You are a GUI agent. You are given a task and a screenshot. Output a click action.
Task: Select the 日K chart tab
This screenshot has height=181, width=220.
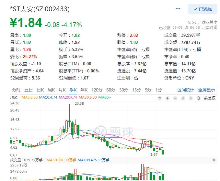point(40,90)
